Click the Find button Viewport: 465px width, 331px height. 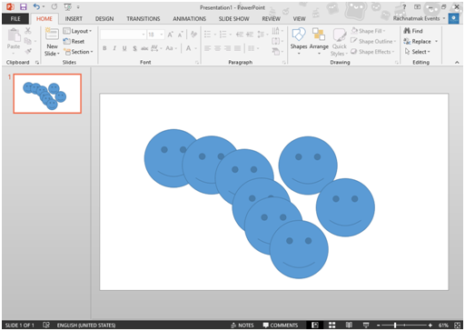click(x=413, y=31)
